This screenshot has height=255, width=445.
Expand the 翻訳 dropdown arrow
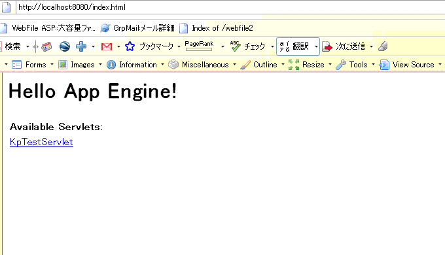pos(316,46)
